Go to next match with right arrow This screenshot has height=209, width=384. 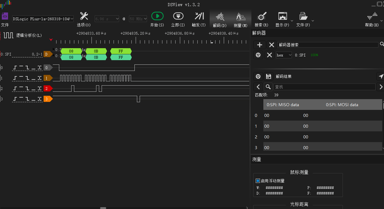tap(380, 87)
